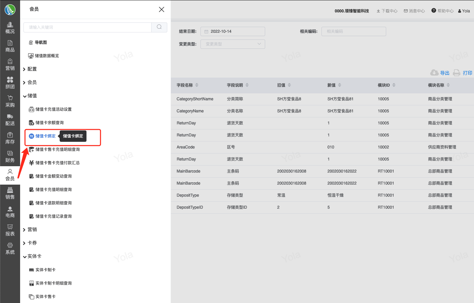Open 储值卡充值明细查询 menu item
The width and height of the screenshot is (474, 303).
point(50,190)
